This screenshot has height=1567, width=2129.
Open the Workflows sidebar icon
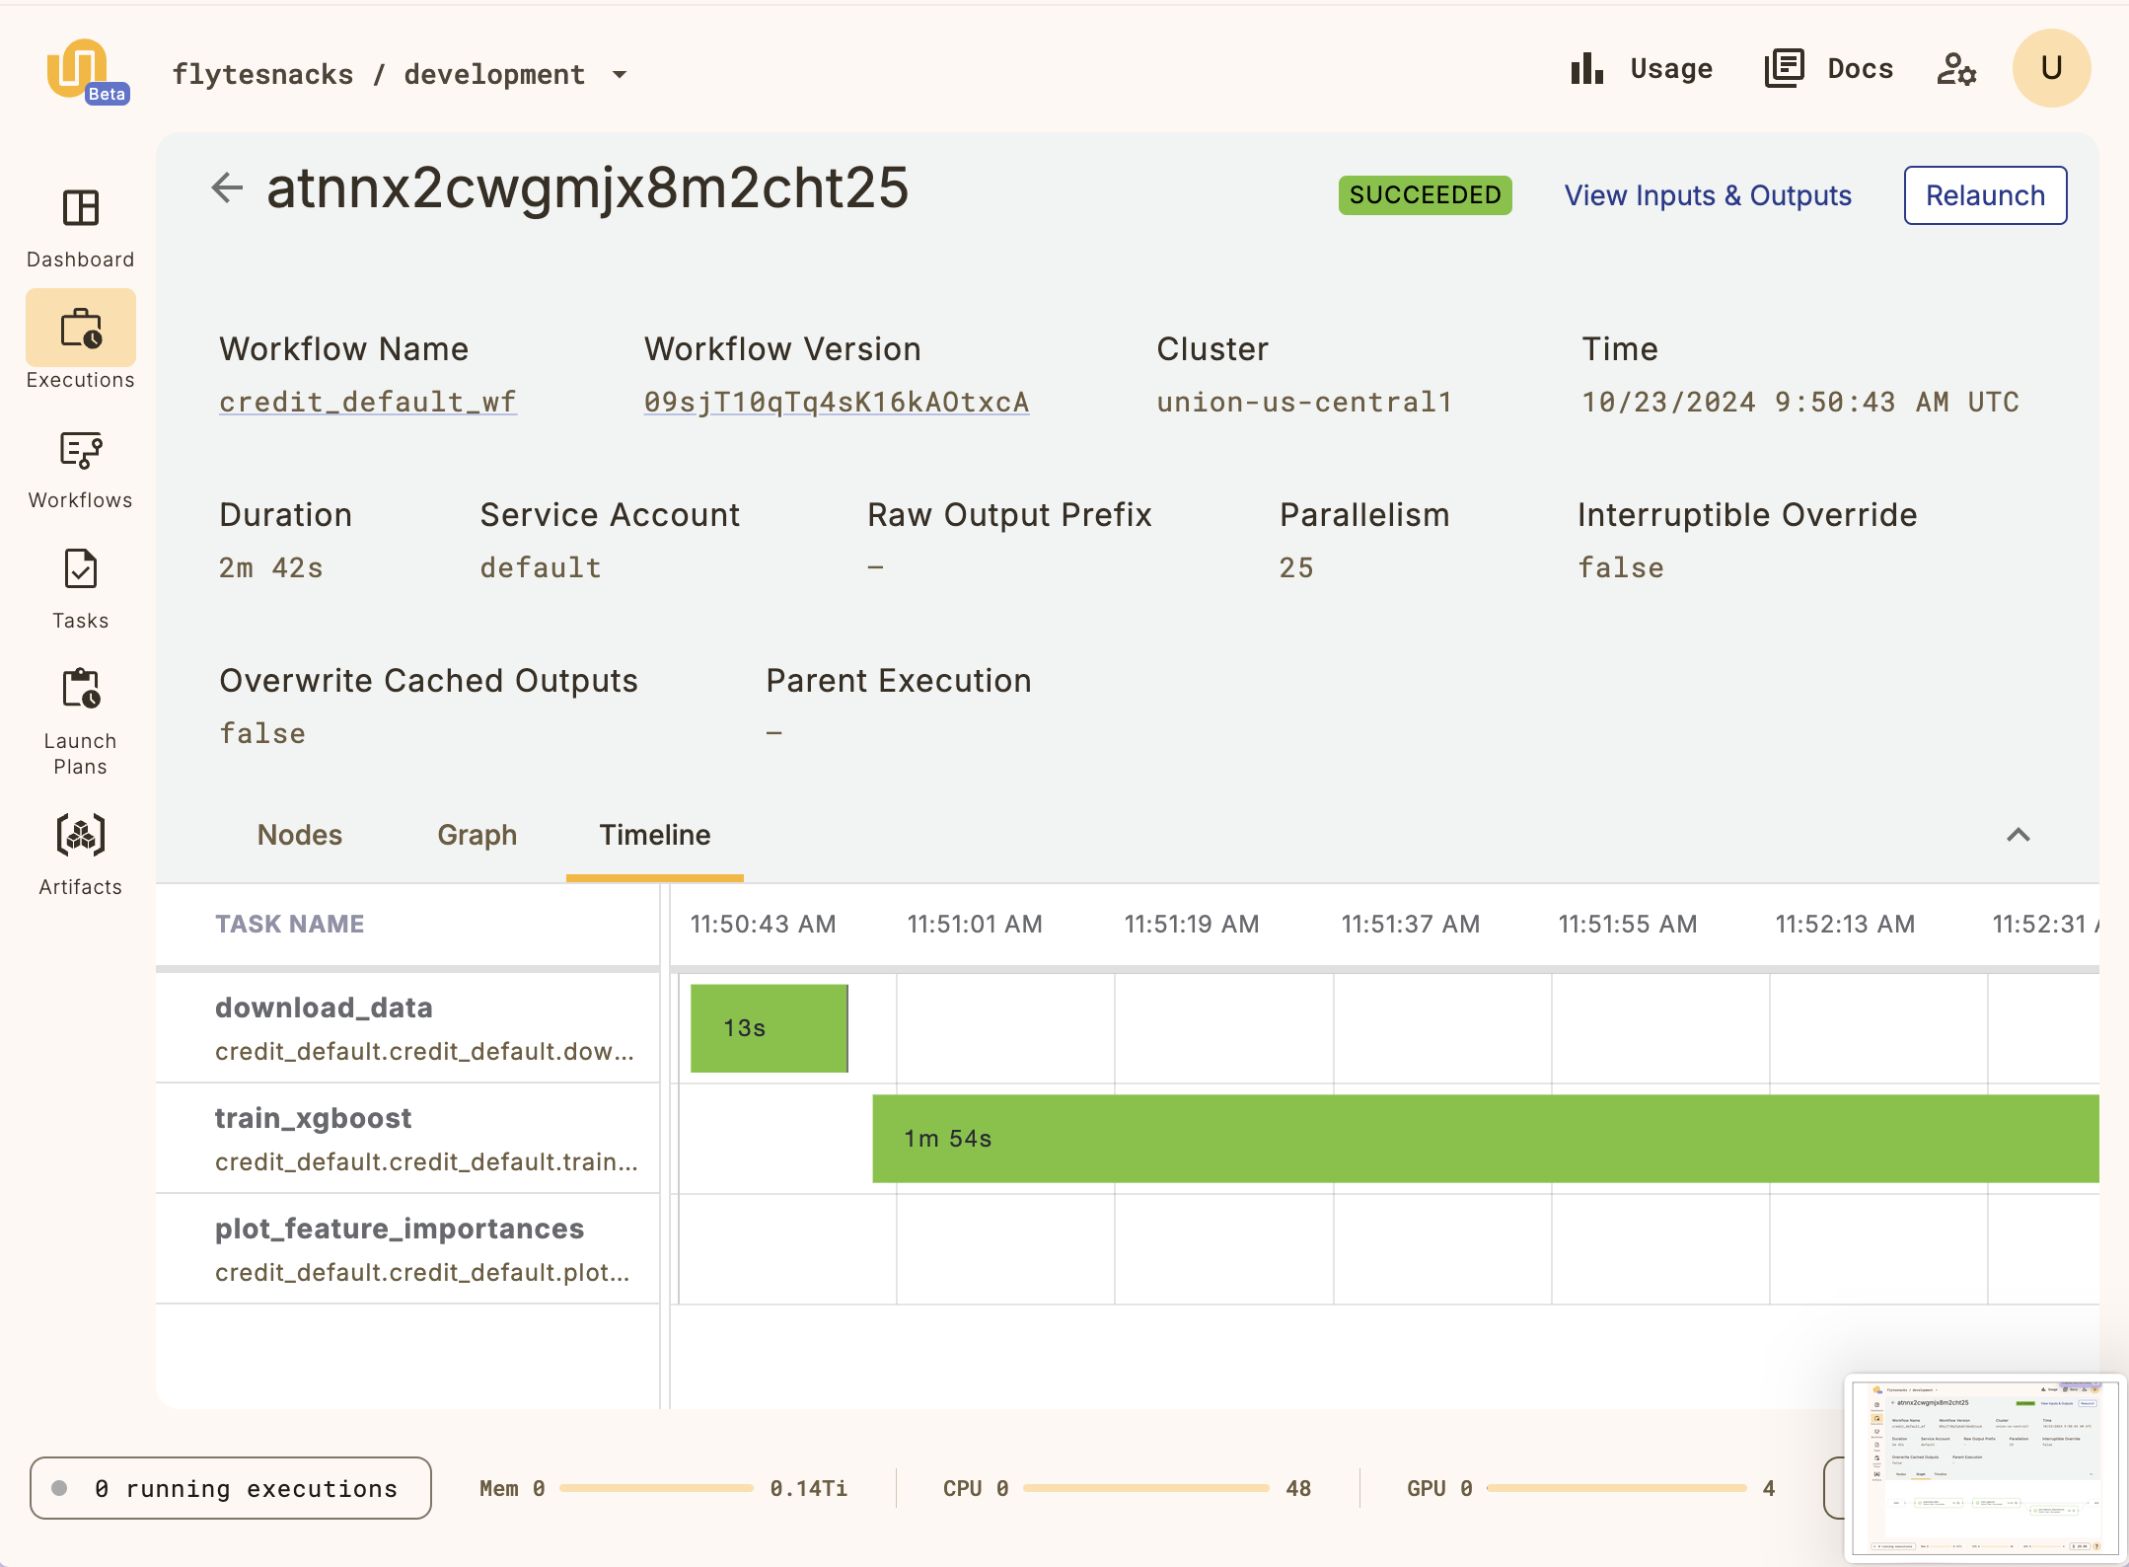pyautogui.click(x=80, y=451)
